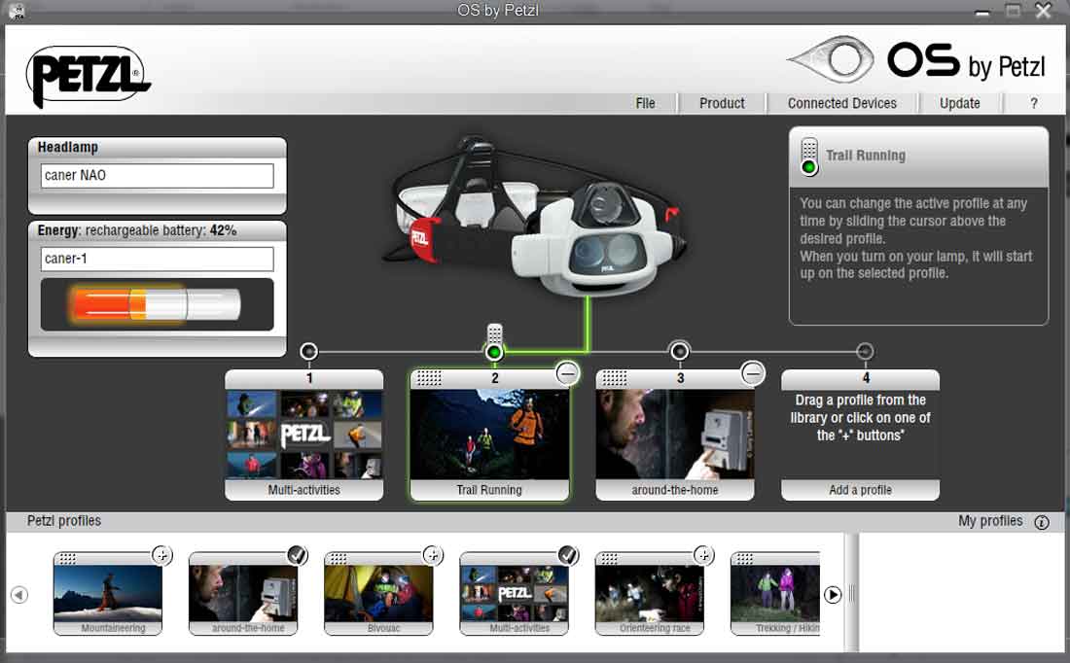Click the My profiles heading
Screen dimensions: 1070x663
coord(990,521)
